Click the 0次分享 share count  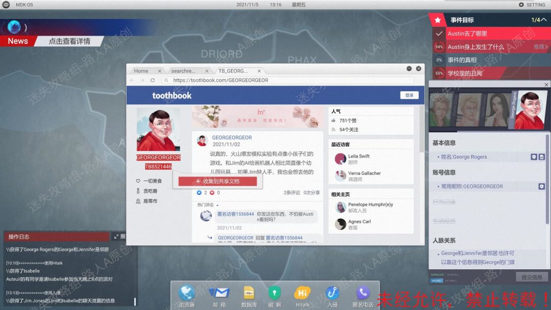coord(312,192)
